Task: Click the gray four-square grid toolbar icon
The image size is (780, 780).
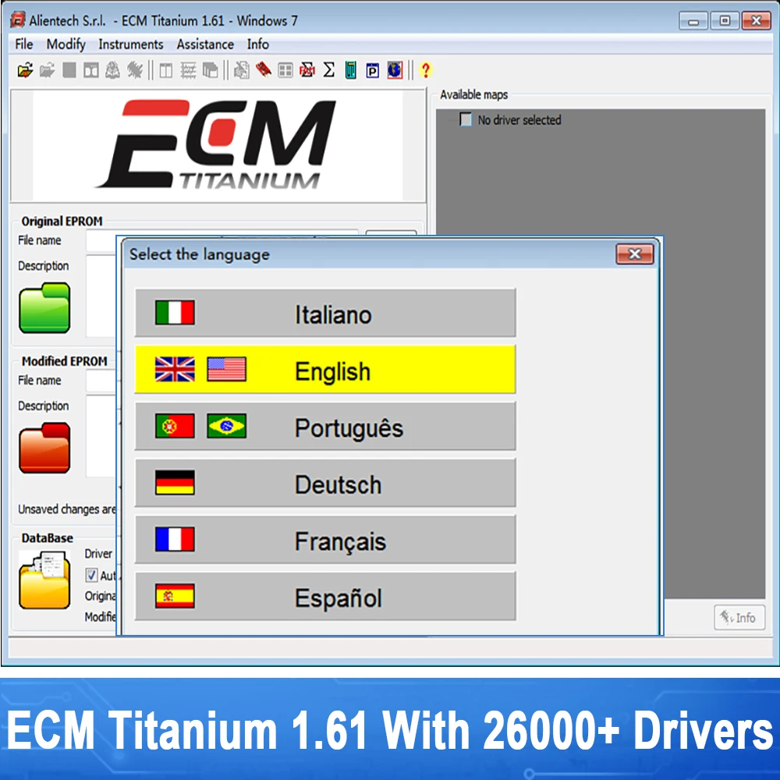Action: (x=285, y=70)
